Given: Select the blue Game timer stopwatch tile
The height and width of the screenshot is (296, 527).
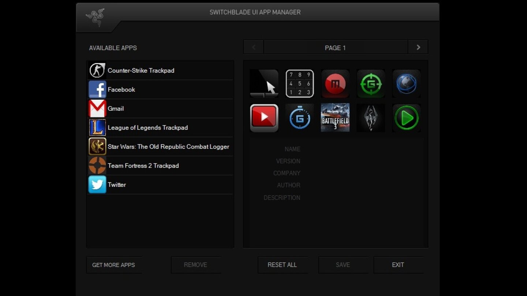Looking at the screenshot, I should tap(300, 118).
